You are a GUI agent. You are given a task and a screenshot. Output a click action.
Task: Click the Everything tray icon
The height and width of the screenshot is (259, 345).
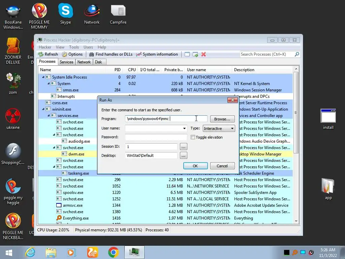(x=295, y=252)
